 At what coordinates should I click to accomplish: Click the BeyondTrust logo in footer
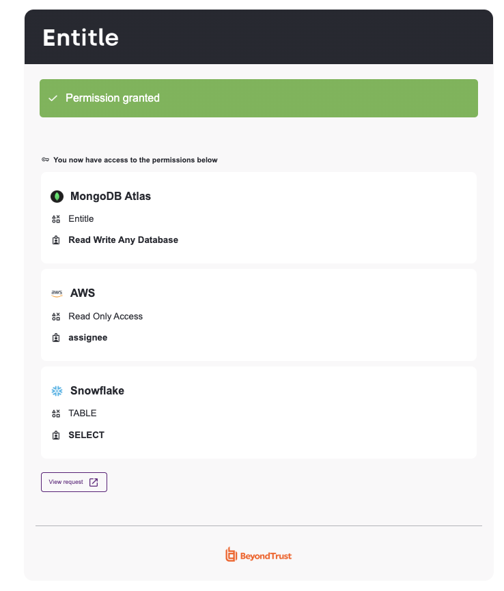[x=258, y=556]
